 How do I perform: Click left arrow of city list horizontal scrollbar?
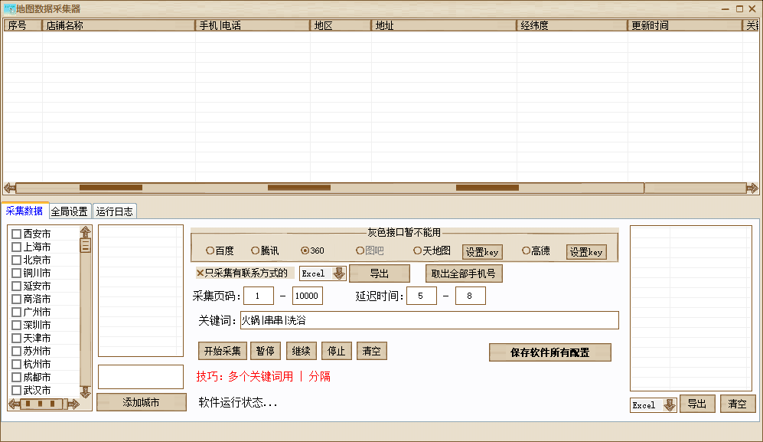[x=14, y=404]
